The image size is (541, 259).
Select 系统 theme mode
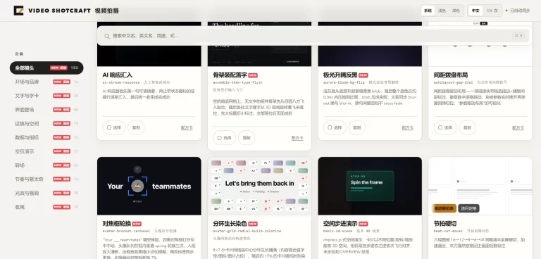(x=428, y=11)
